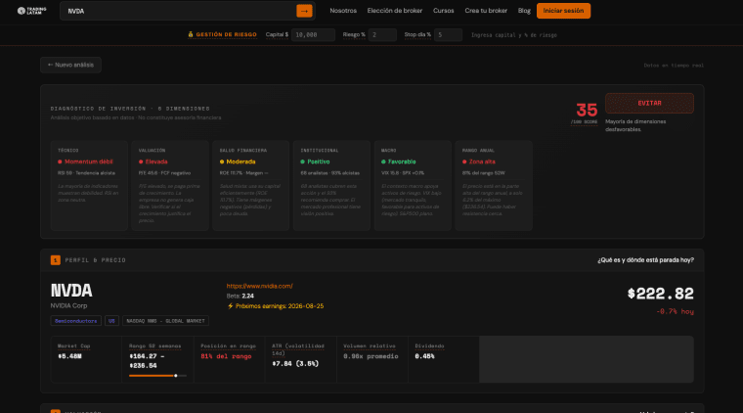Click the -0.7% hoy change text
The height and width of the screenshot is (413, 743).
[x=675, y=311]
